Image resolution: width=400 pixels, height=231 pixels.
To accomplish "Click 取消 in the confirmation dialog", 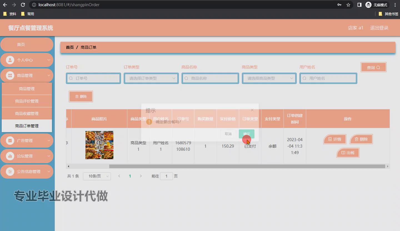I will coord(228,134).
